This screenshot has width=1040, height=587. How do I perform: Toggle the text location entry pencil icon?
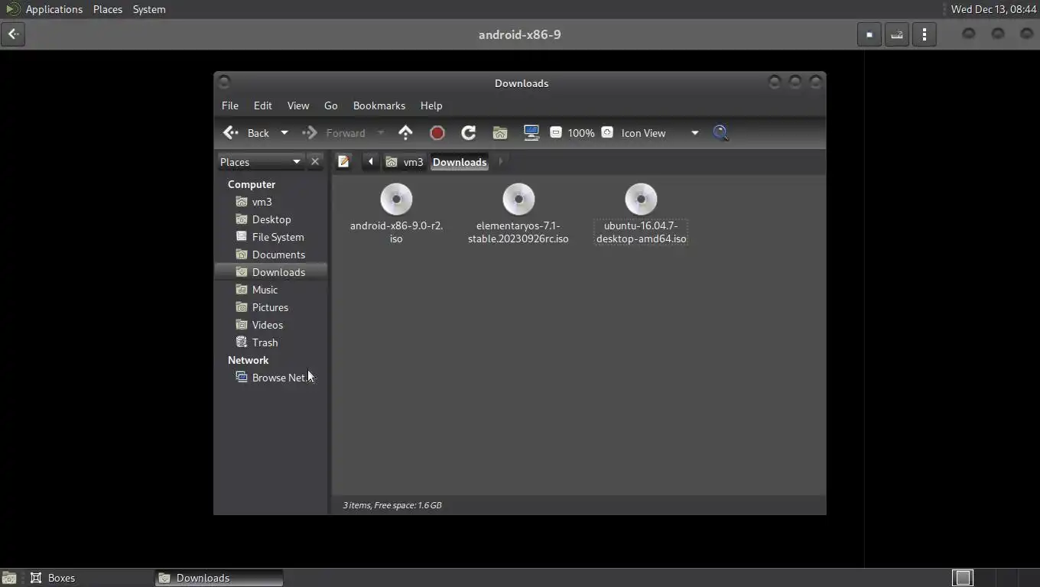coord(344,162)
